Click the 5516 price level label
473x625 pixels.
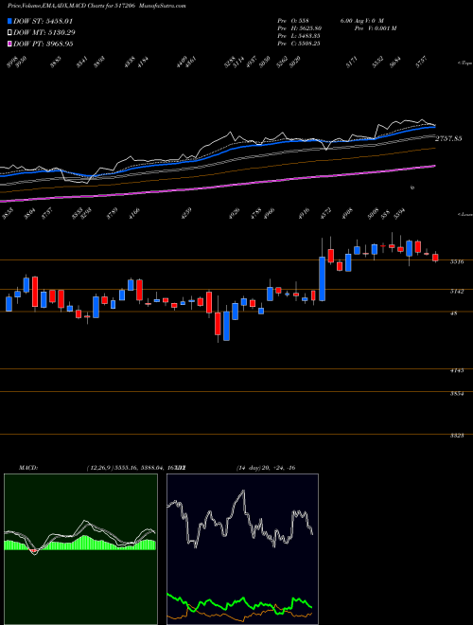pyautogui.click(x=457, y=262)
